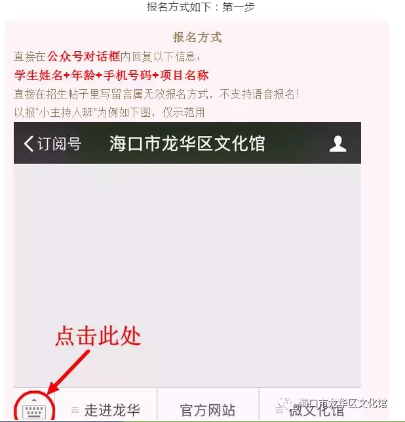This screenshot has width=405, height=422.
Task: Click the red arrow pointing to the keyboard
Action: pyautogui.click(x=67, y=373)
